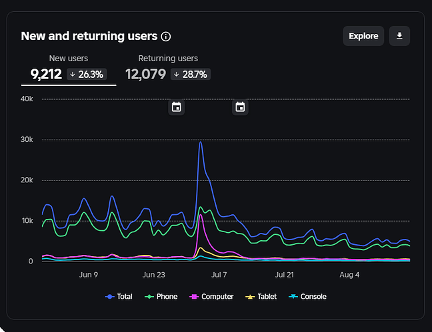Click the 30k y-axis label

[x=27, y=140]
